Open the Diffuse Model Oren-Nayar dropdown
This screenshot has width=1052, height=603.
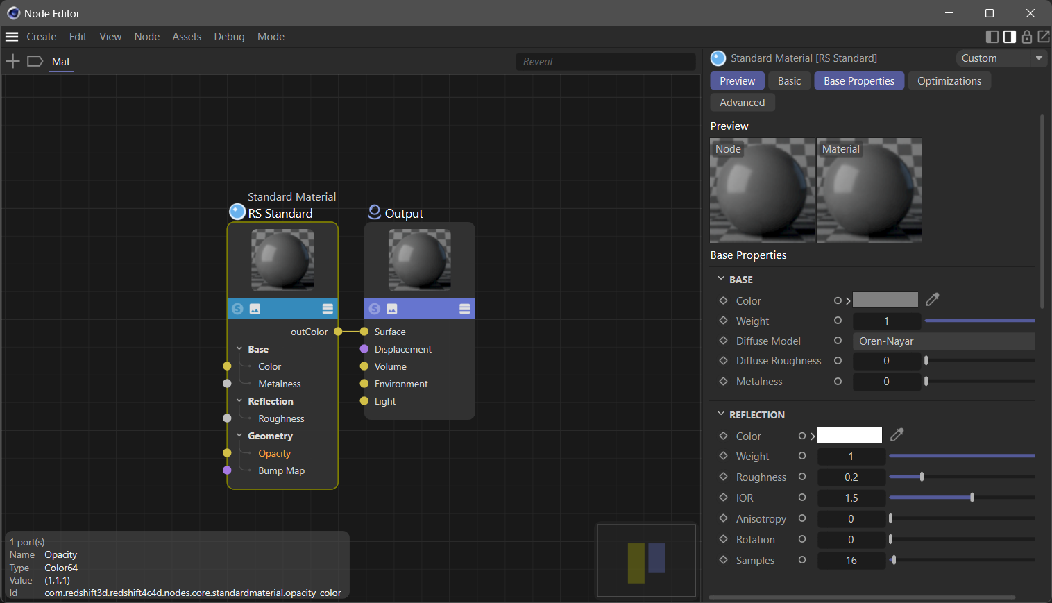[944, 341]
